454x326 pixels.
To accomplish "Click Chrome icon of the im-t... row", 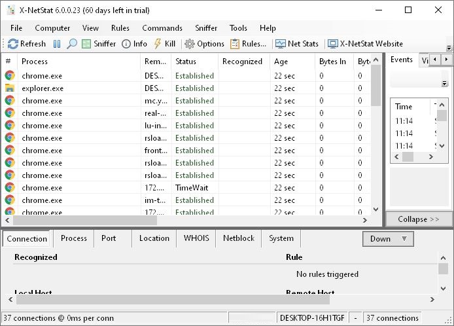I will 10,200.
